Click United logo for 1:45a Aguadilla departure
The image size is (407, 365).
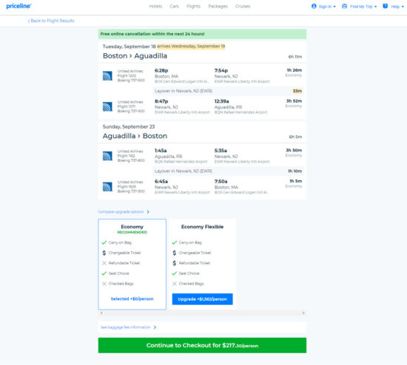click(x=107, y=156)
